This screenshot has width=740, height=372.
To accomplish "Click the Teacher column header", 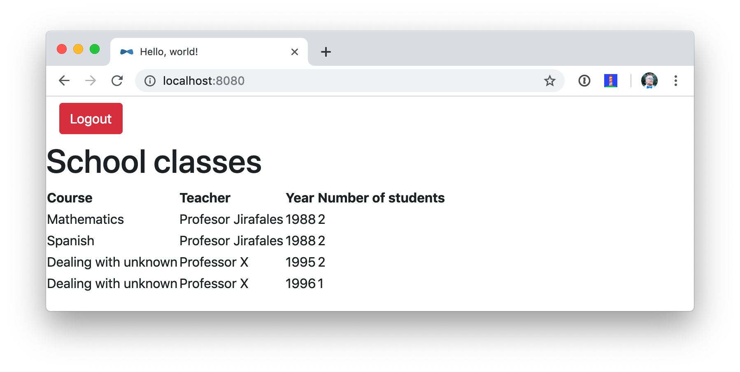I will click(205, 198).
